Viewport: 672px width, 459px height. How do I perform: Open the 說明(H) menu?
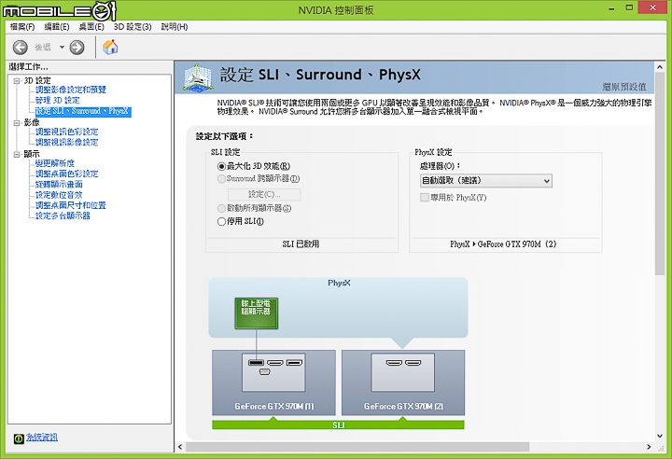click(174, 26)
